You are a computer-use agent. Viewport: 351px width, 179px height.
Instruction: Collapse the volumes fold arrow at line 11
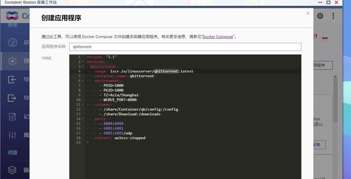[83, 105]
